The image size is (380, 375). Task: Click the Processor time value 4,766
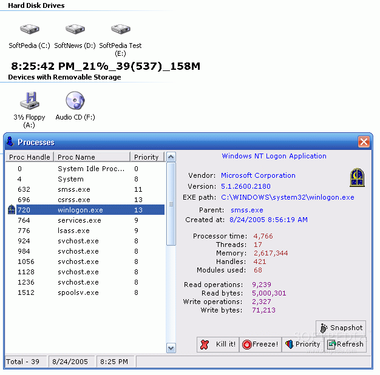[x=263, y=236]
